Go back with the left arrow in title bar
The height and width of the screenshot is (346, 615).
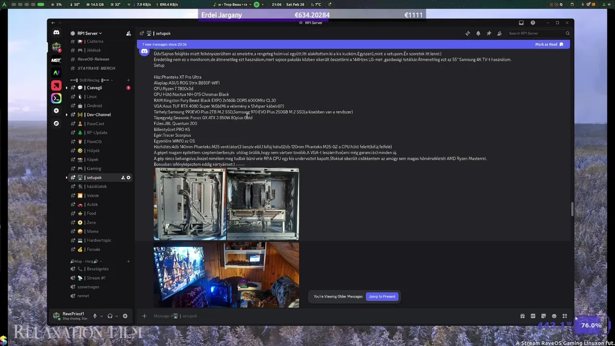pos(53,23)
